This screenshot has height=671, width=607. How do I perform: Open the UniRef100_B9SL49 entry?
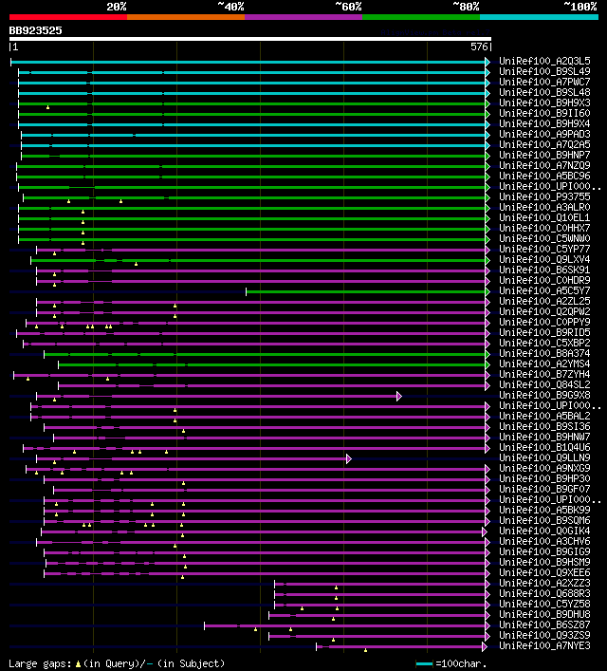tap(544, 71)
